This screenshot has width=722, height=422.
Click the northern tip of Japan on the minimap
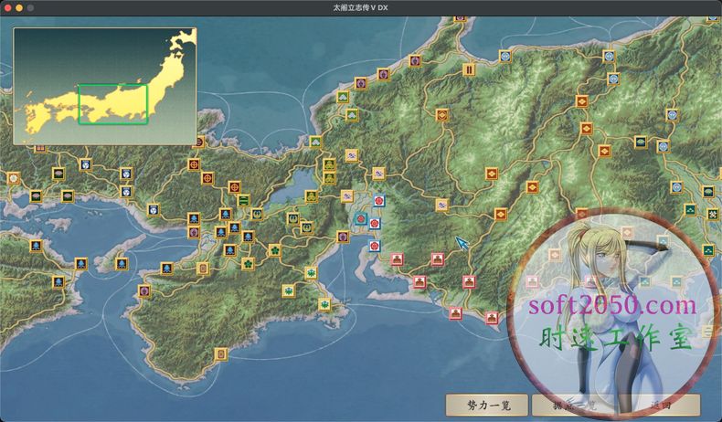(186, 35)
